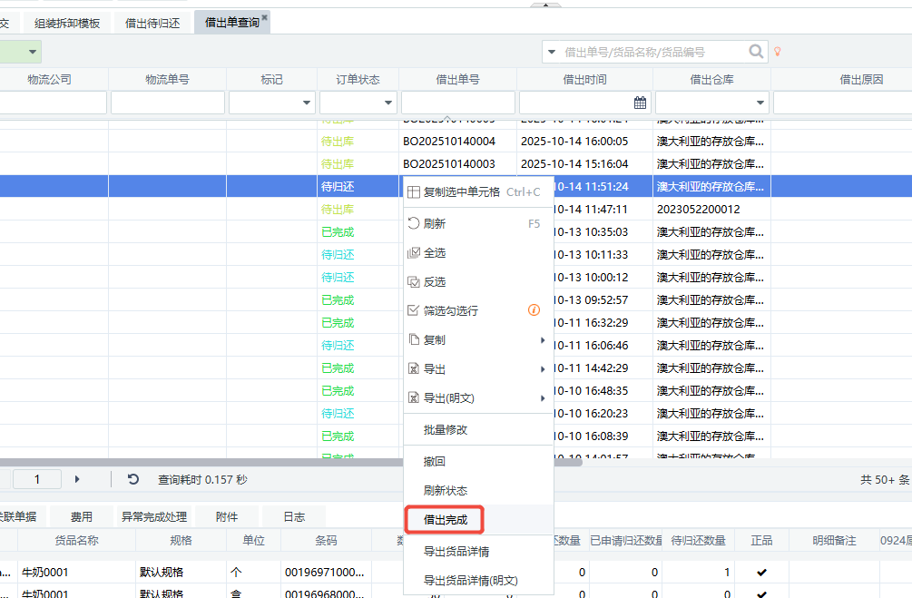Expand the search type dropdown arrow
This screenshot has height=598, width=912.
(x=551, y=53)
